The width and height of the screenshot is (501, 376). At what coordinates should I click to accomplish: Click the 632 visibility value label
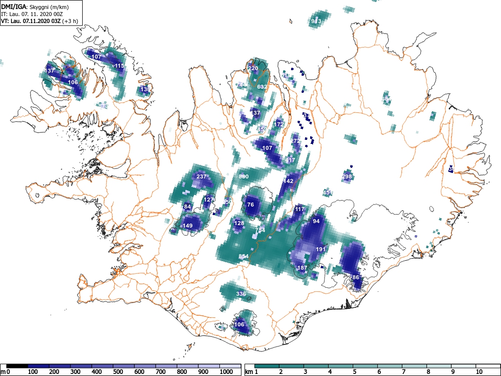pos(262,87)
